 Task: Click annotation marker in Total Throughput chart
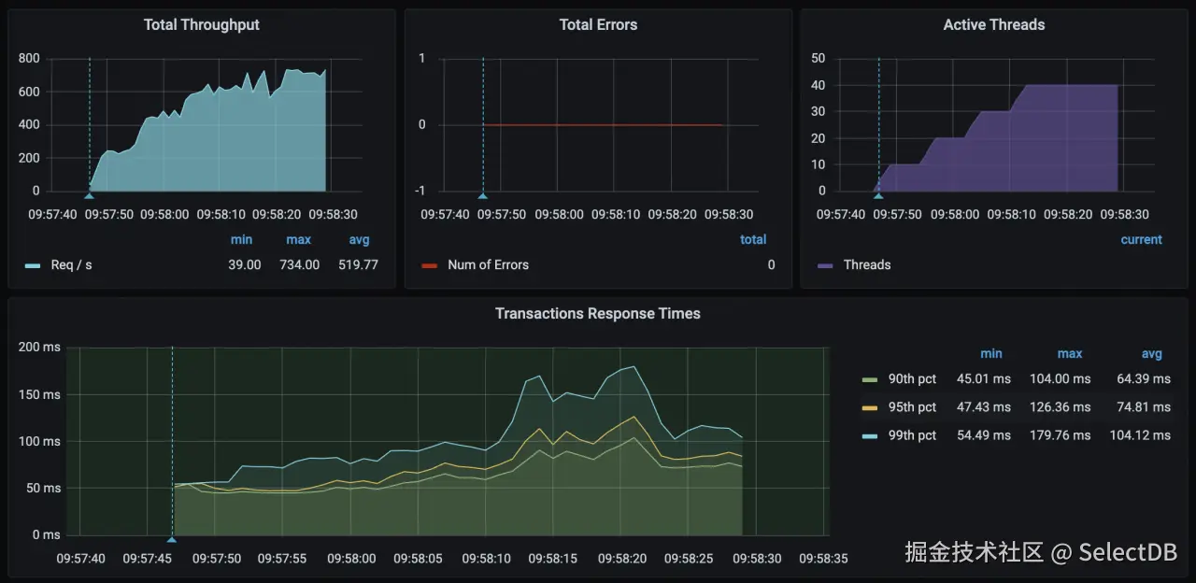(x=90, y=195)
